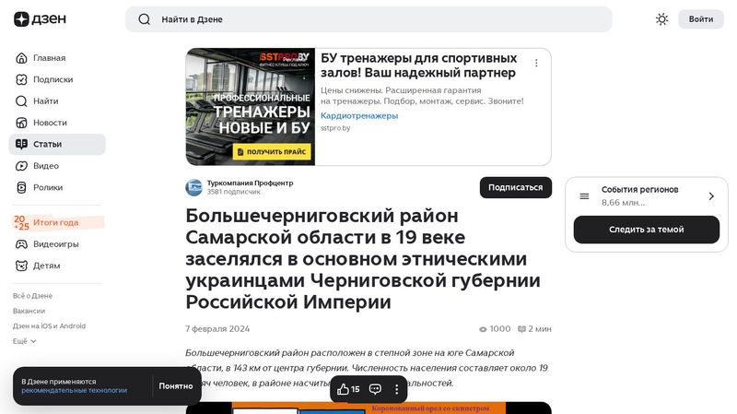
Task: Go to Главная in sidebar
Action: (x=49, y=58)
